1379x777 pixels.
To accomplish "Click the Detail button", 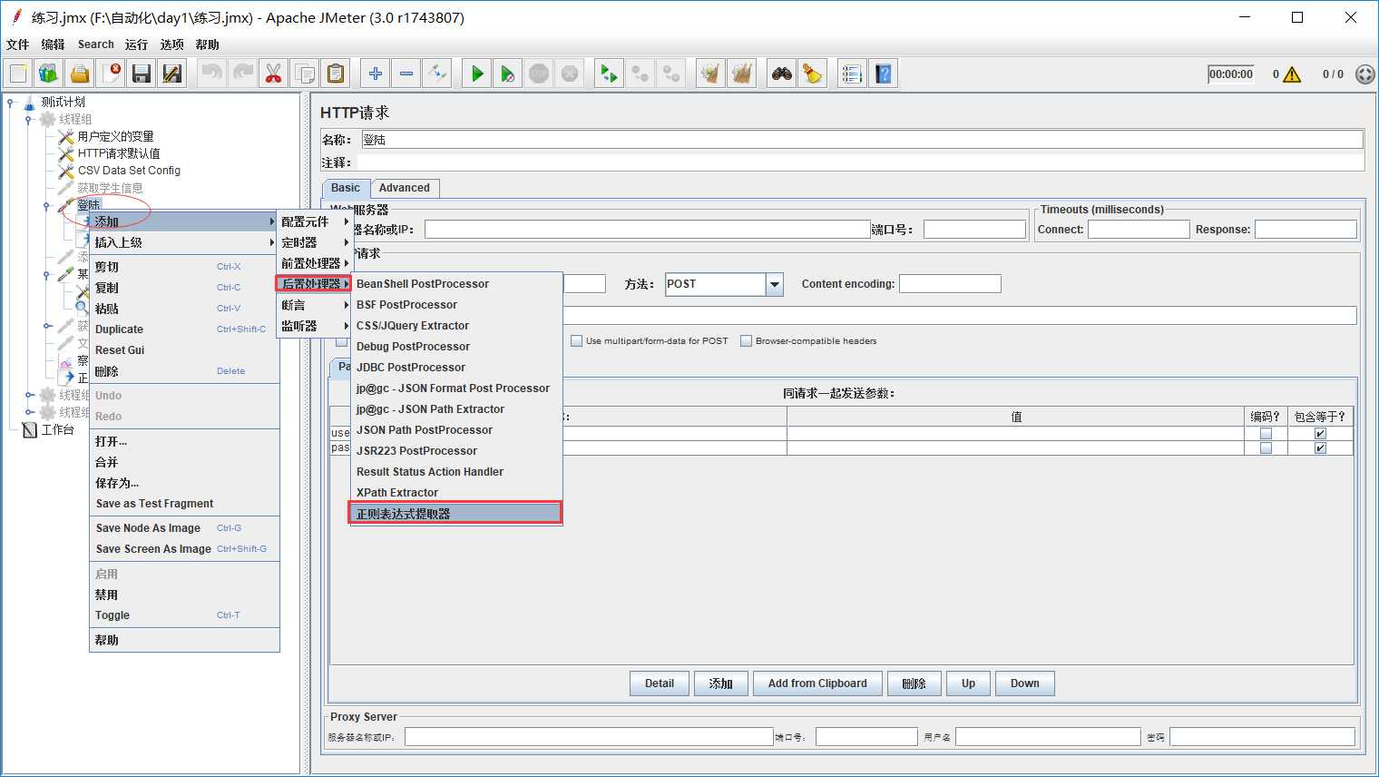I will click(x=660, y=684).
